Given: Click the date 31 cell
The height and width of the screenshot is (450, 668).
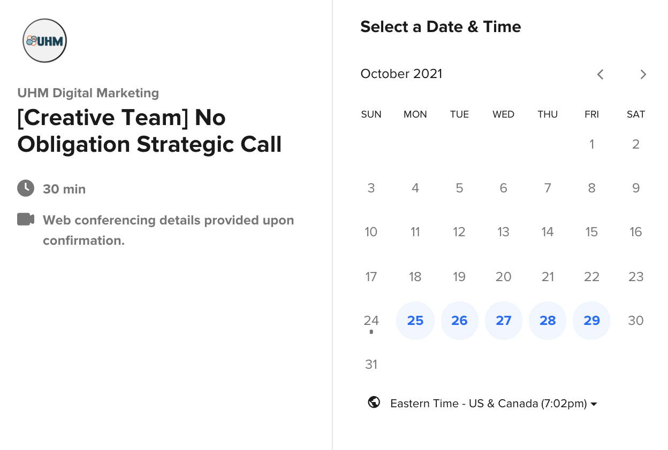Looking at the screenshot, I should 371,364.
